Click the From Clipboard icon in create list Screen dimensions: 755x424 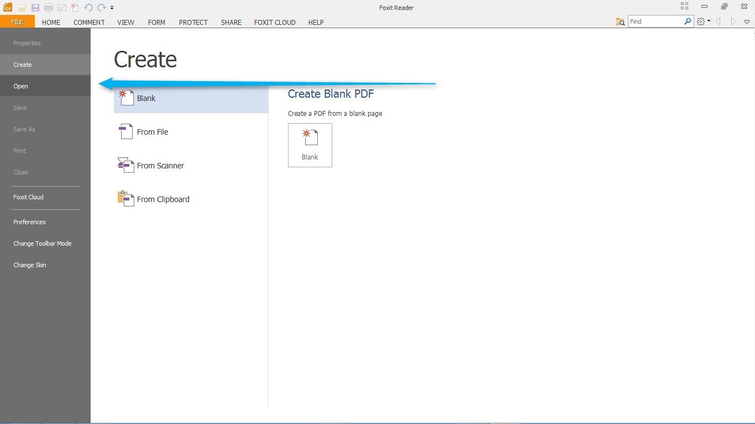pos(126,199)
